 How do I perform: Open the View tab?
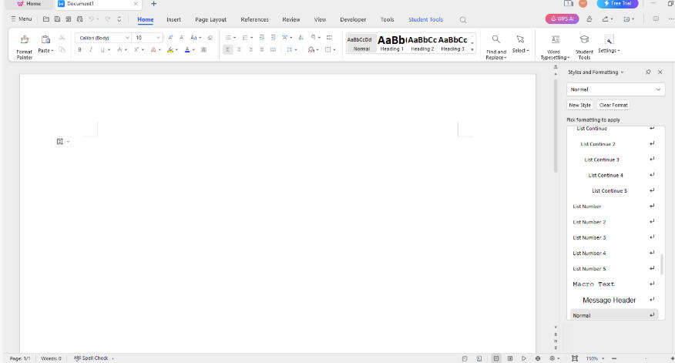point(320,19)
